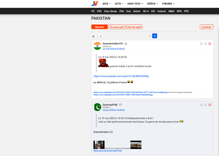Viewport: 219px width, 156px height.
Task: Open the Android section
Action: point(161,11)
